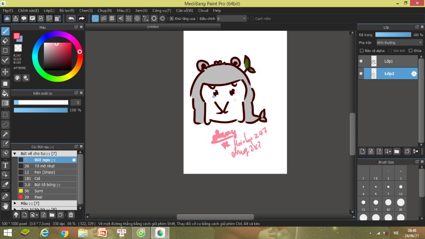Pick brush size preset 10
This screenshot has height=239, width=425.
[x=401, y=189]
